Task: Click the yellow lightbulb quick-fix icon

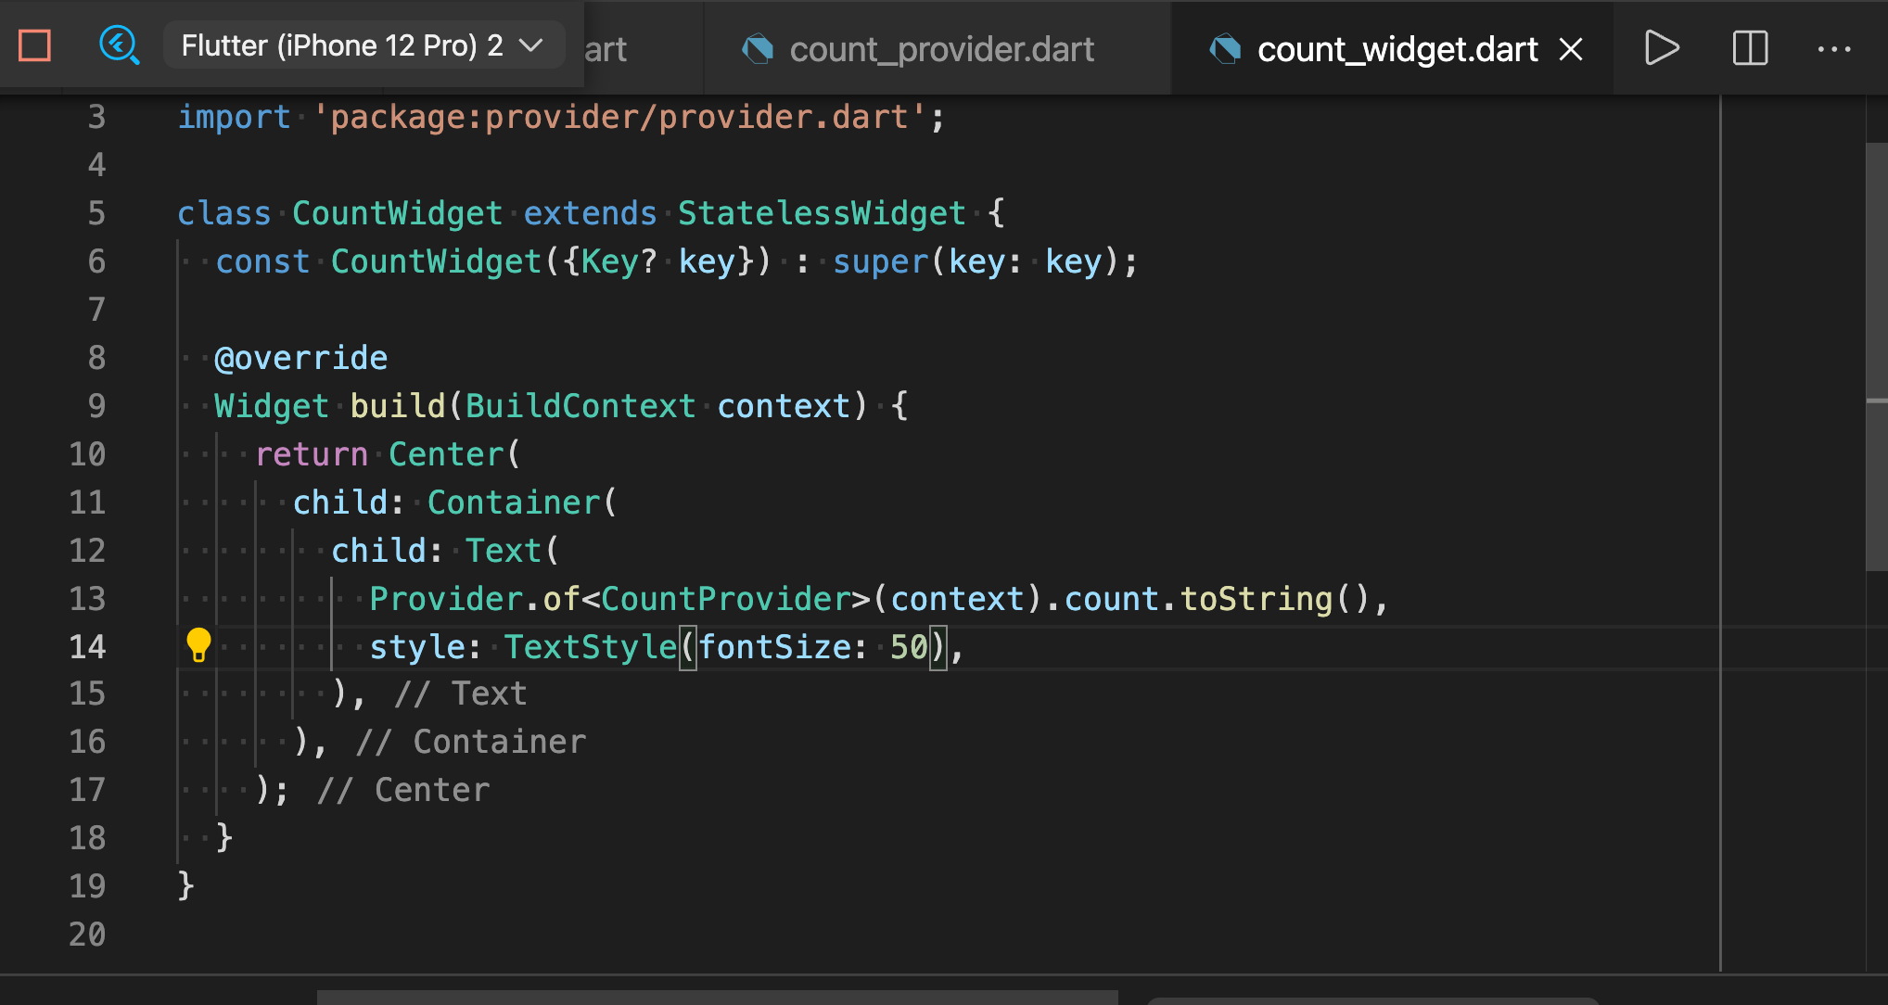Action: coord(198,645)
